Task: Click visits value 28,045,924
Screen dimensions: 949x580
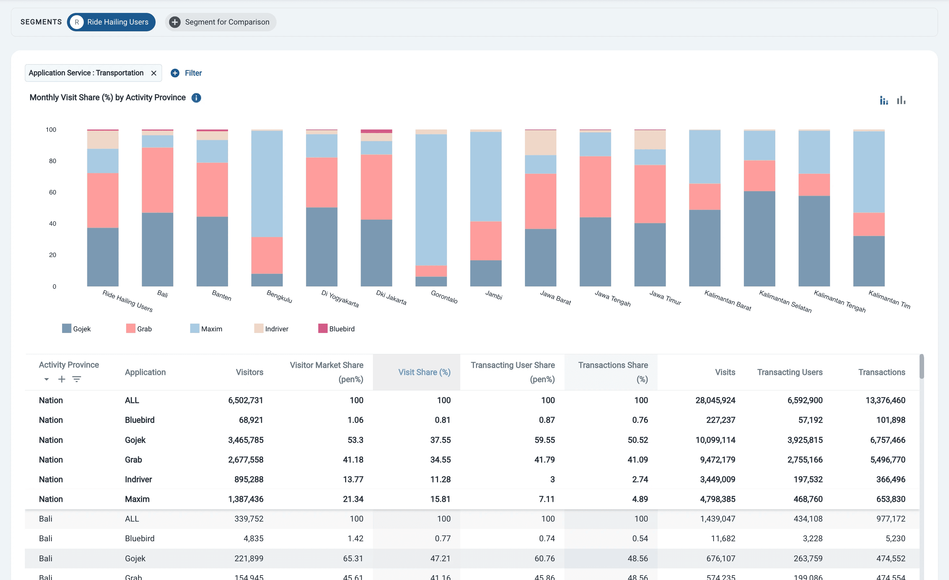Action: (x=715, y=400)
